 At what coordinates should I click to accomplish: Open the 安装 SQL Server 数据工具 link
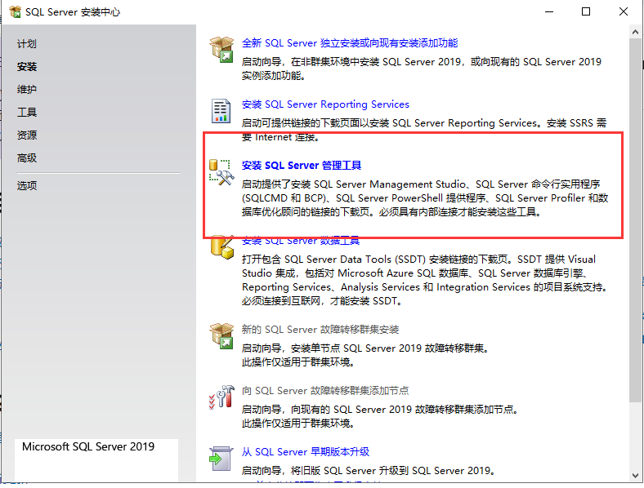tap(301, 241)
